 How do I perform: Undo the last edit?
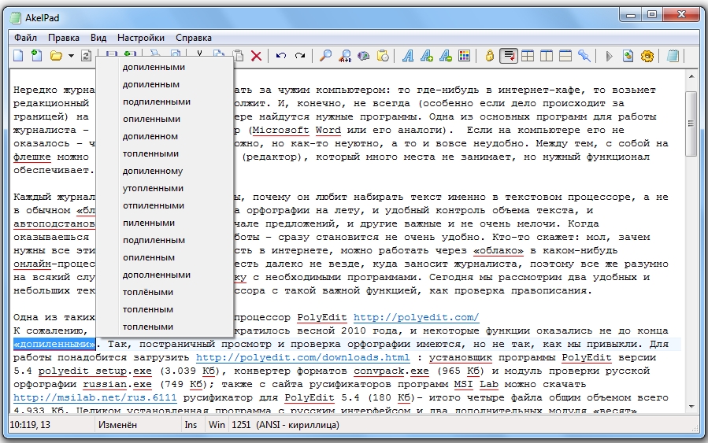[281, 56]
